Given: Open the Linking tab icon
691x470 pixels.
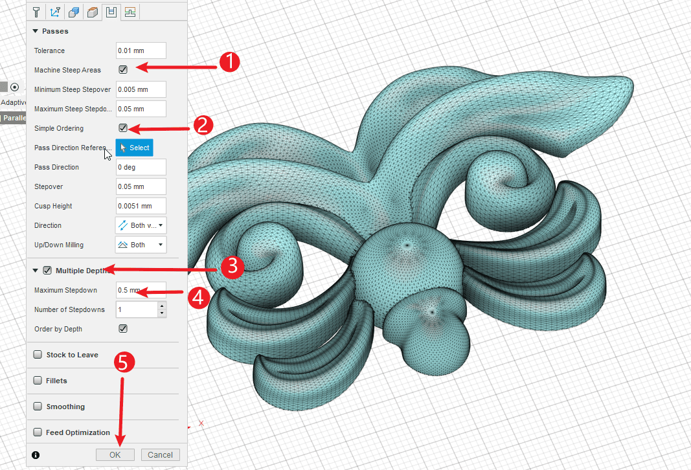Looking at the screenshot, I should 130,12.
